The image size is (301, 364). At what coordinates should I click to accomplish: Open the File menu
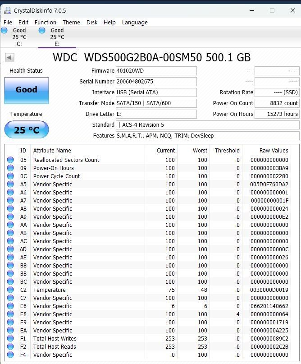point(8,22)
